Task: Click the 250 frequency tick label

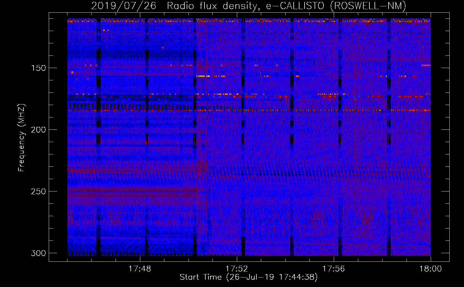Action: (38, 191)
